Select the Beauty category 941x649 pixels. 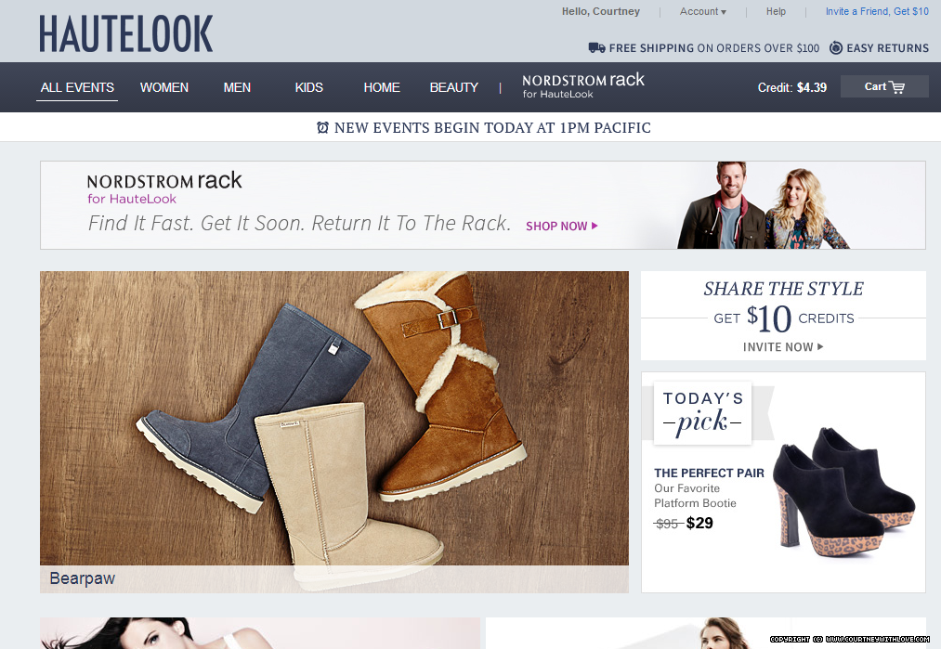[x=453, y=87]
